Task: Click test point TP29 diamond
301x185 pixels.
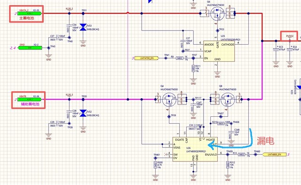Action: (x=169, y=117)
